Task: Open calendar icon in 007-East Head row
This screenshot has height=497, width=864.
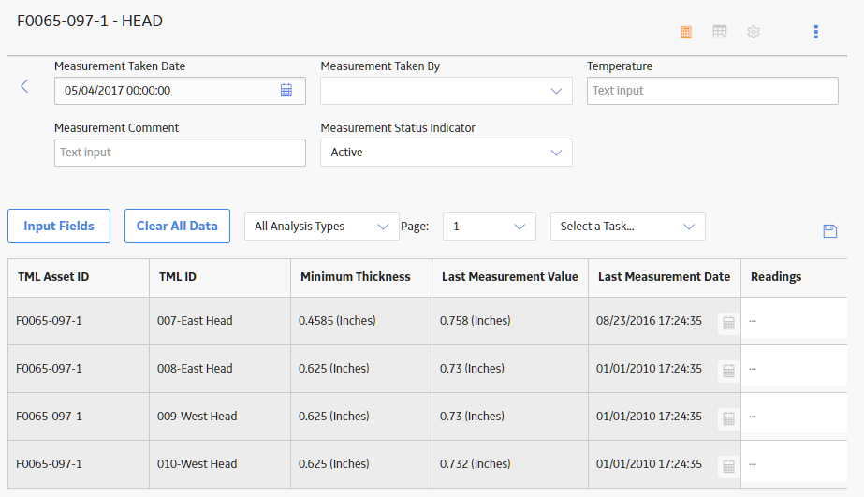Action: 728,324
